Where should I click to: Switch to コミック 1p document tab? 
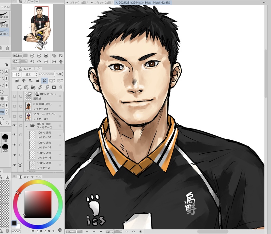pyautogui.click(x=77, y=3)
